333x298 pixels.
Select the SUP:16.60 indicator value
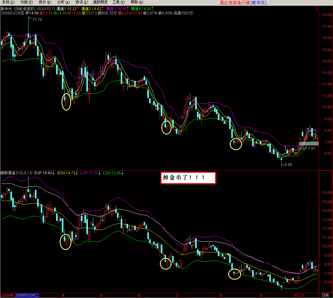point(43,173)
